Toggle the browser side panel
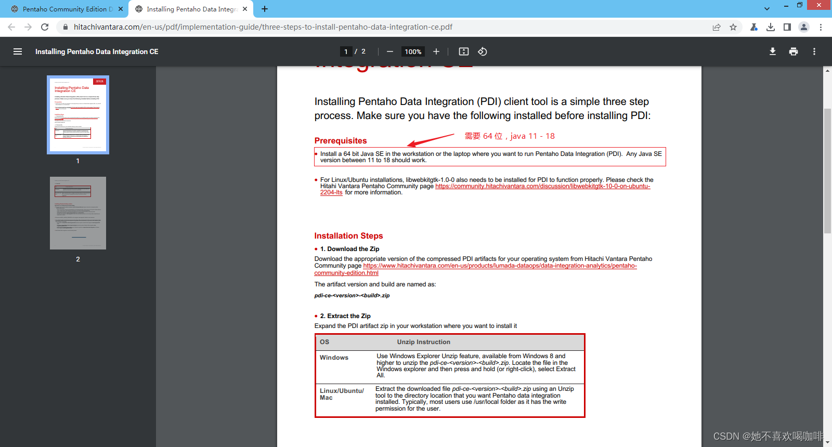 pos(787,27)
